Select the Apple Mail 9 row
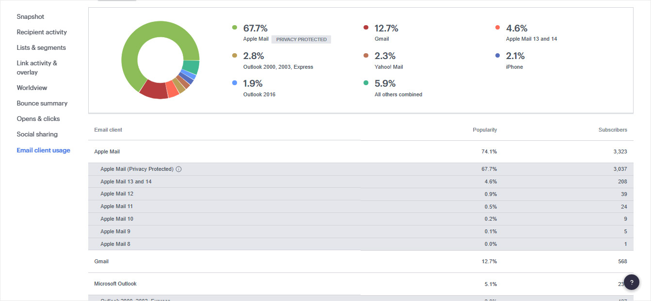Image resolution: width=651 pixels, height=301 pixels. click(361, 231)
